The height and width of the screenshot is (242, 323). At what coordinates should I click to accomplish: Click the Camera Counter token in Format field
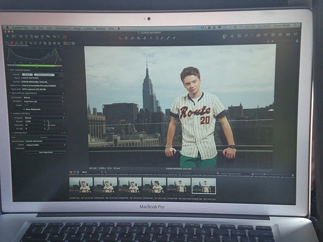click(44, 75)
